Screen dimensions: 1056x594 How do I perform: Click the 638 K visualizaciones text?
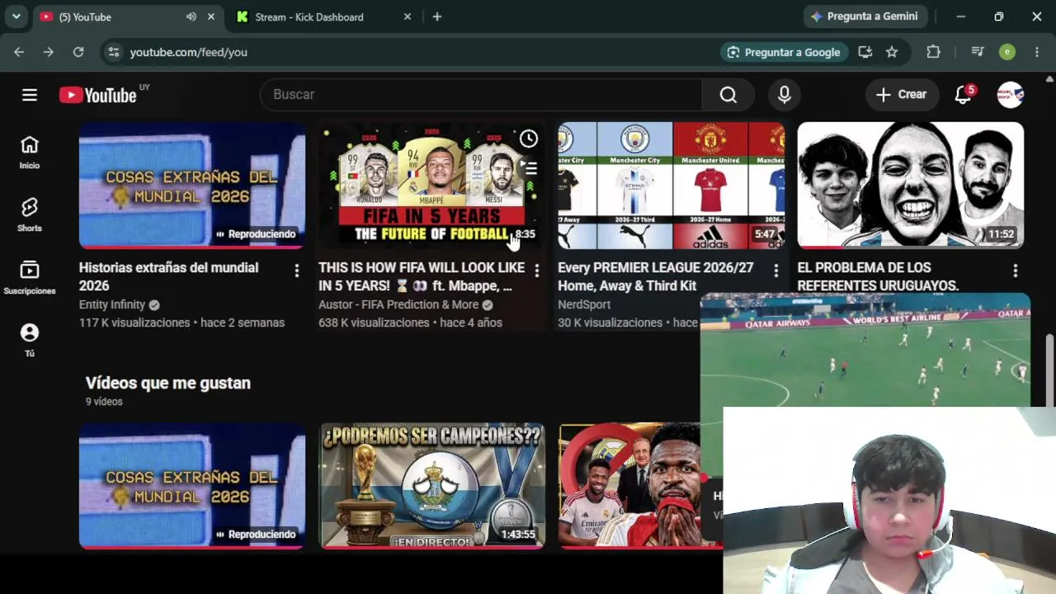[x=374, y=323]
